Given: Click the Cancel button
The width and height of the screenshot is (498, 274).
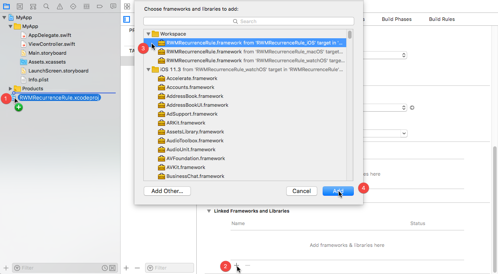Looking at the screenshot, I should tap(301, 191).
